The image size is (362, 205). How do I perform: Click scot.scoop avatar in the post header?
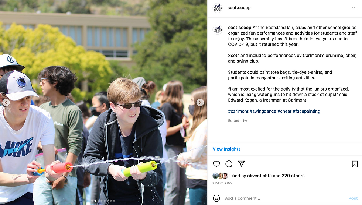(218, 8)
